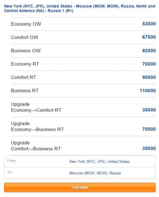Click Moscow (MOW, MOW), Russia text
The image size is (159, 197).
coord(95,173)
